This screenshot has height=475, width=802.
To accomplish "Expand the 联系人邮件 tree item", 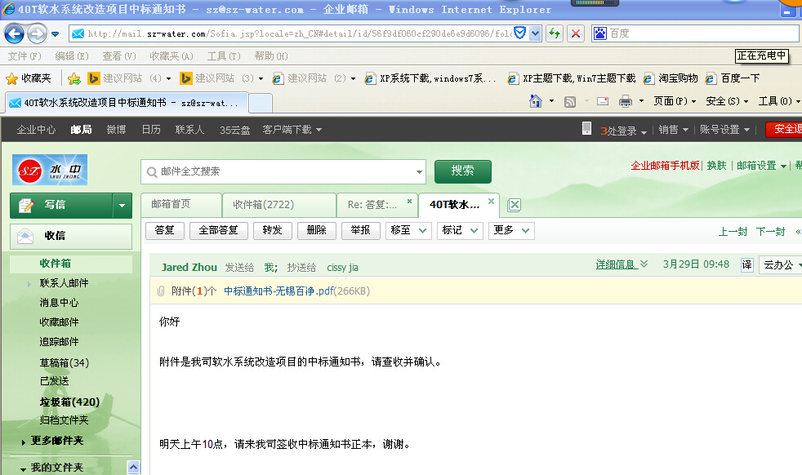I will [x=30, y=283].
